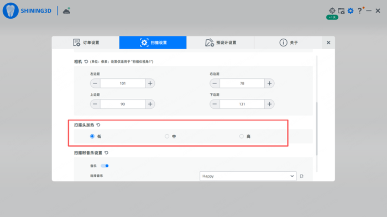
Task: Click the 下边距 input field showing 131
Action: click(x=242, y=104)
